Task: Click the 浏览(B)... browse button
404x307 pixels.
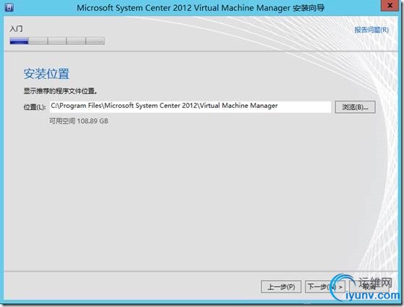Action: [355, 107]
